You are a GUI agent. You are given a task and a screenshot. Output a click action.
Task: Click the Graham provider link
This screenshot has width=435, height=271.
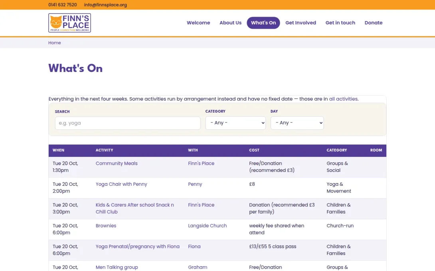click(198, 267)
